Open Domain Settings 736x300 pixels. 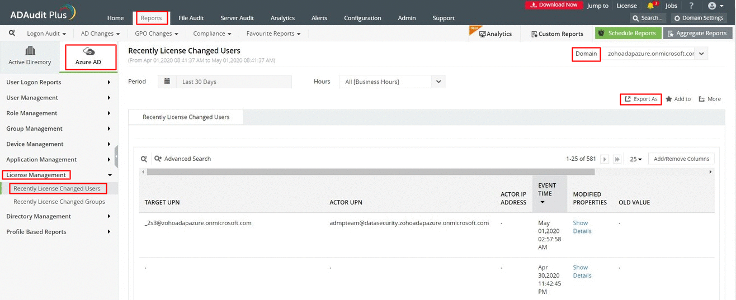(699, 18)
